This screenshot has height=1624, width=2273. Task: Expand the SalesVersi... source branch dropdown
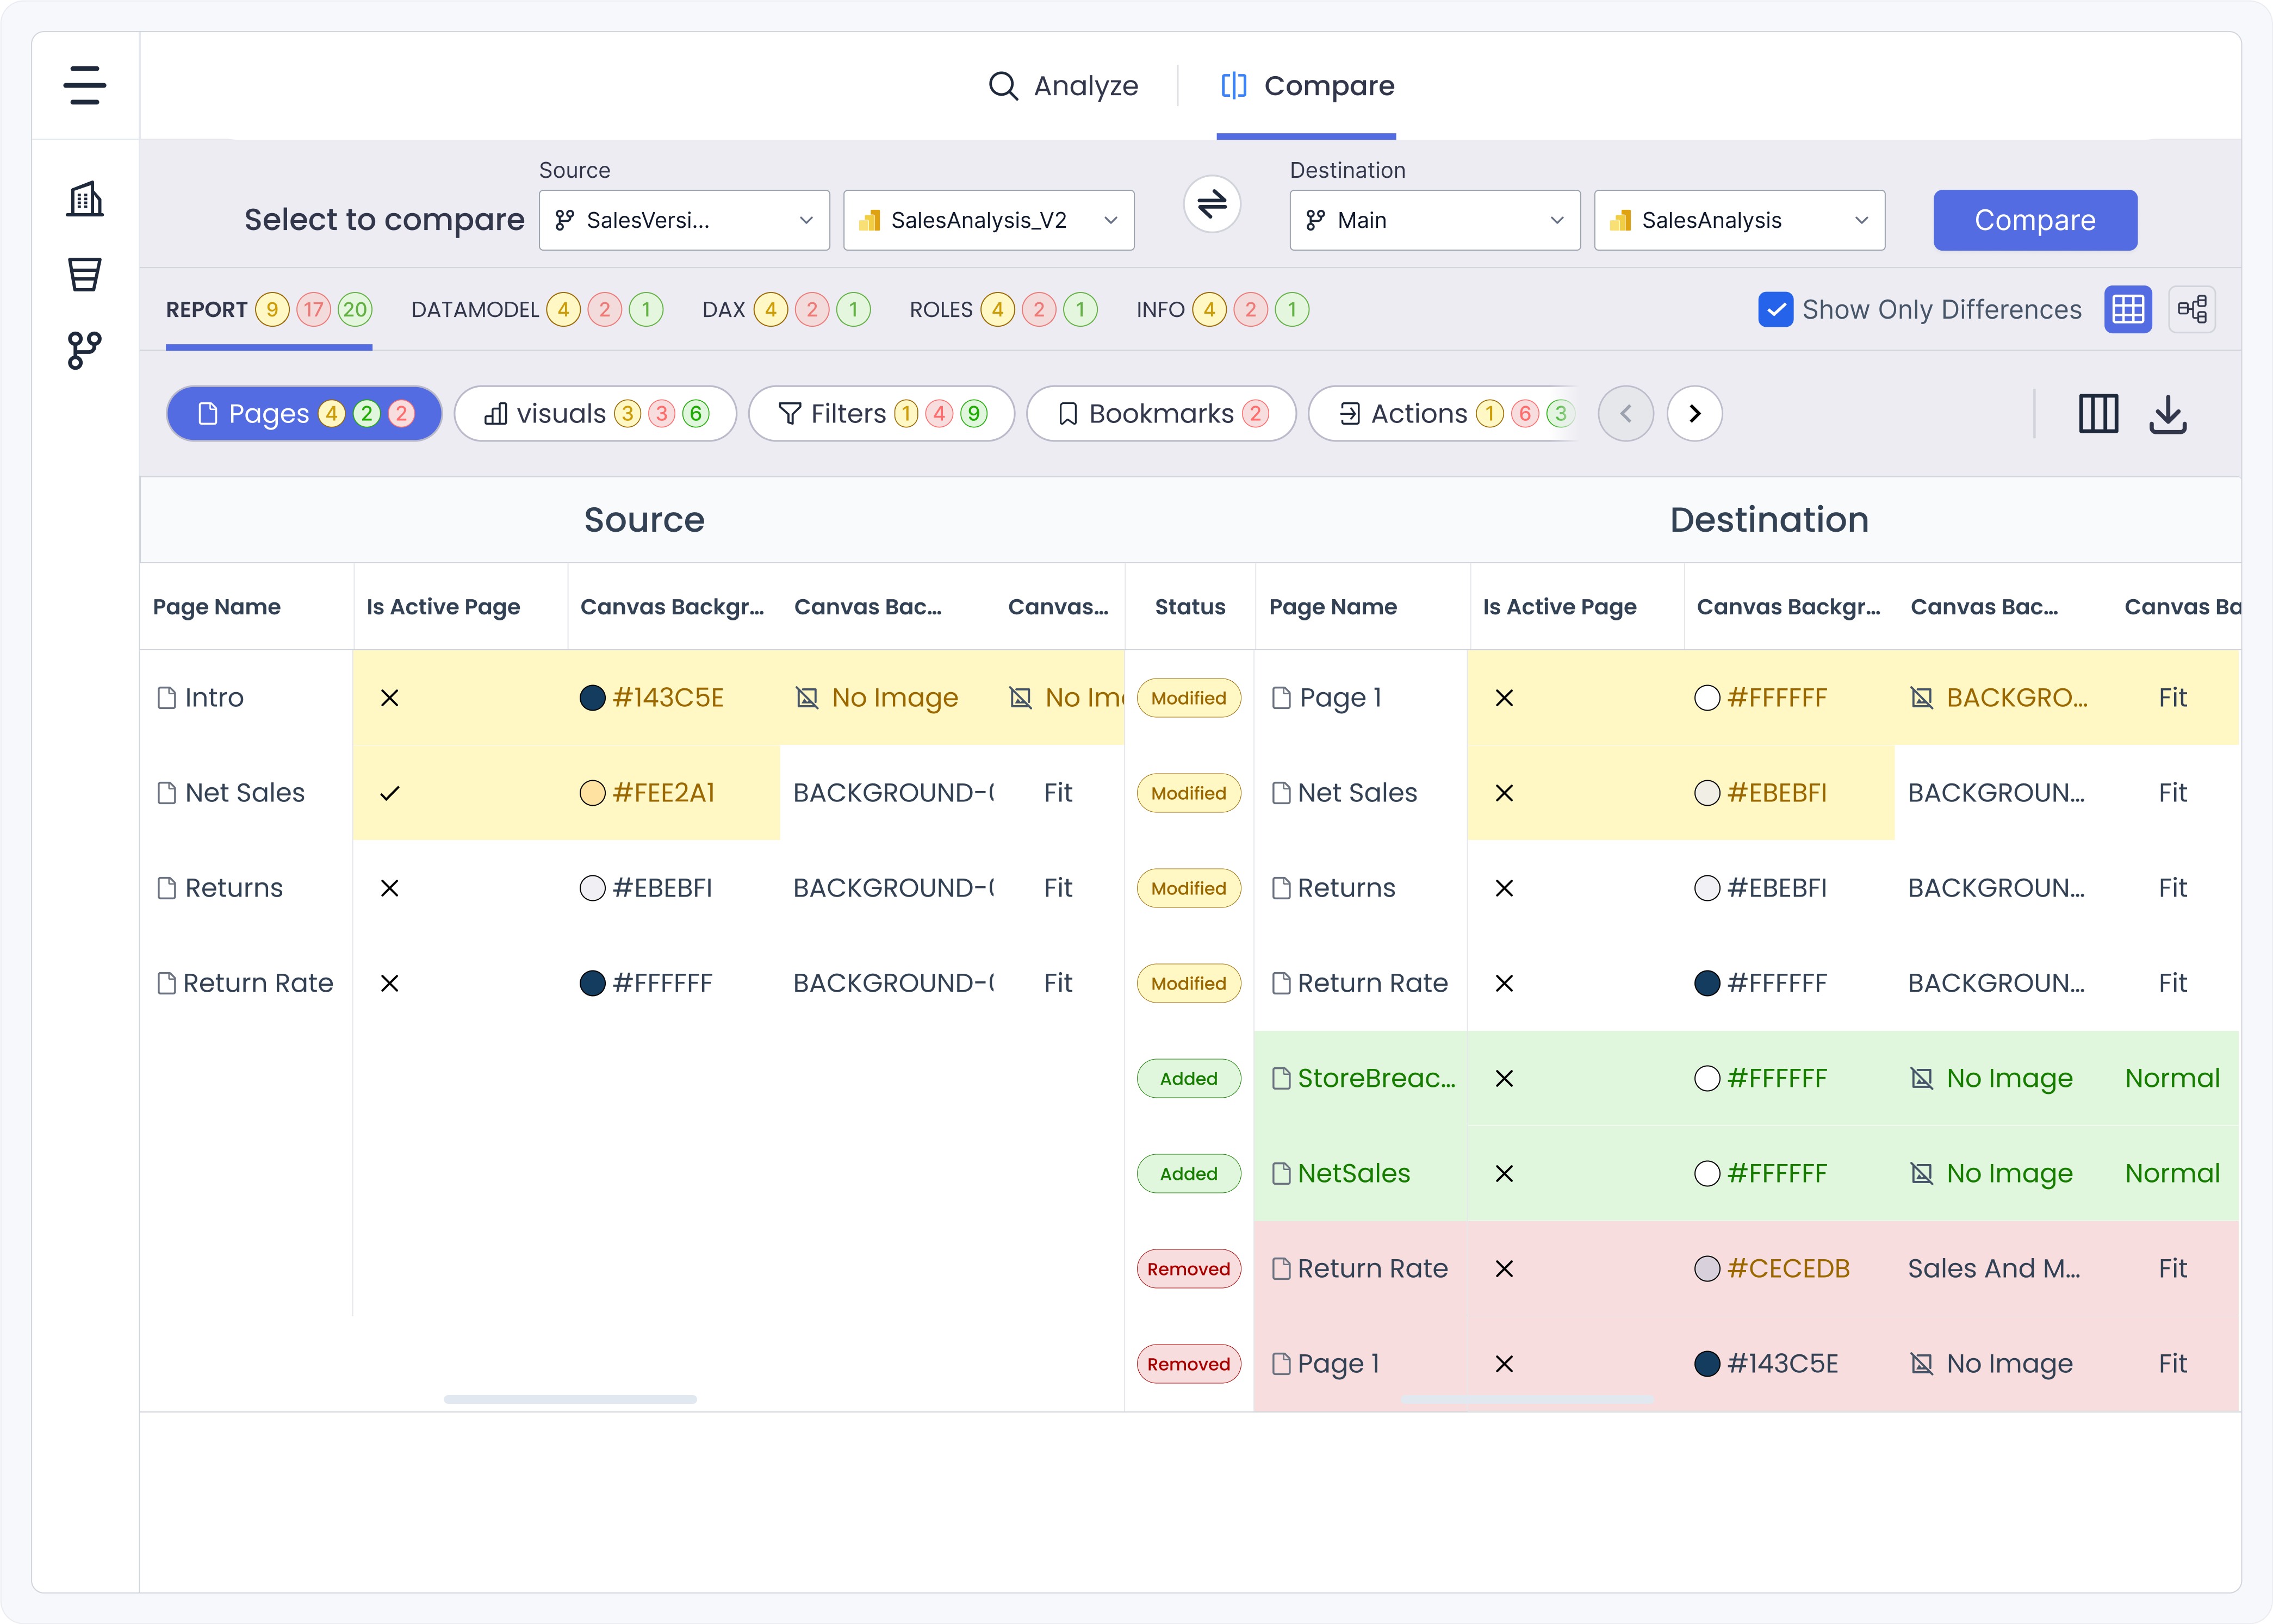click(684, 220)
